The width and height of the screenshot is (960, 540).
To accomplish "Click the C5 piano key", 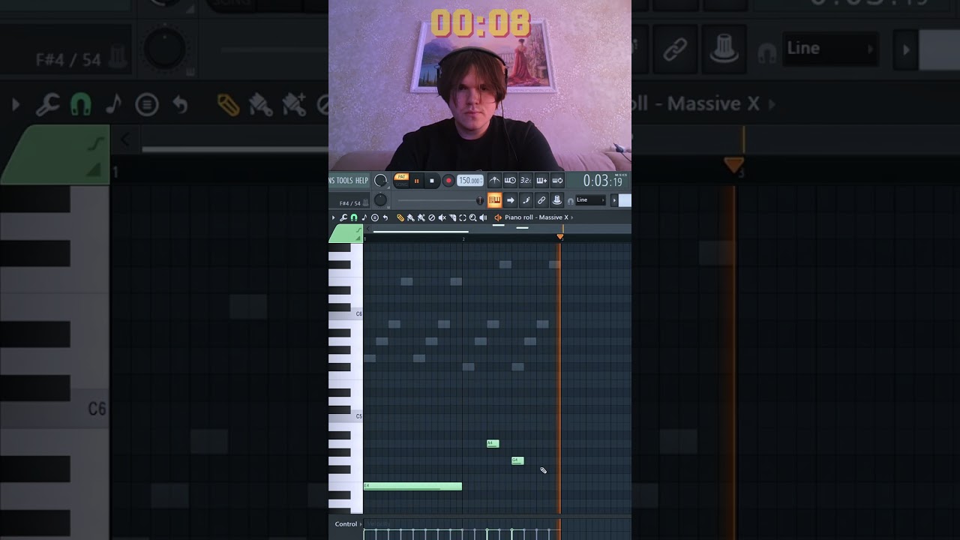I will coord(346,416).
